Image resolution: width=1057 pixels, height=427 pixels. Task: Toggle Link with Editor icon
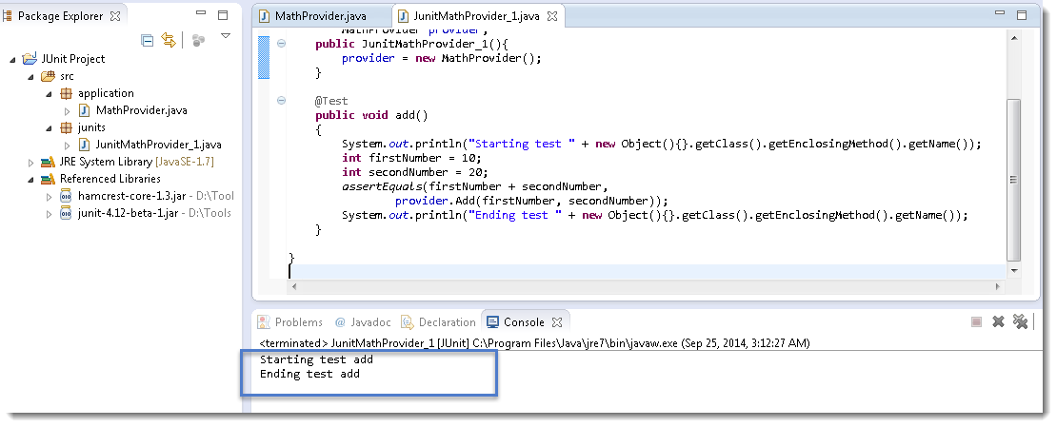(169, 40)
